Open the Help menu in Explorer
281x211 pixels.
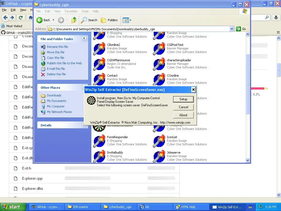pos(96,11)
